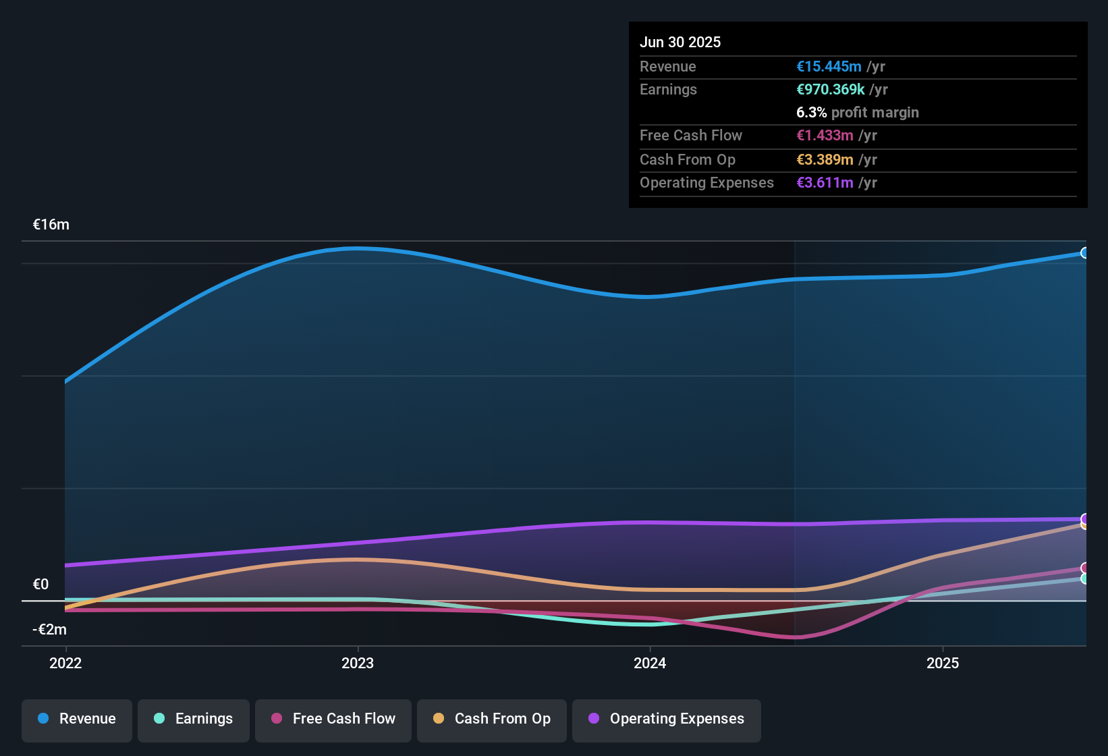This screenshot has height=756, width=1108.
Task: Select the blue Revenue dot in the legend
Action: point(43,719)
